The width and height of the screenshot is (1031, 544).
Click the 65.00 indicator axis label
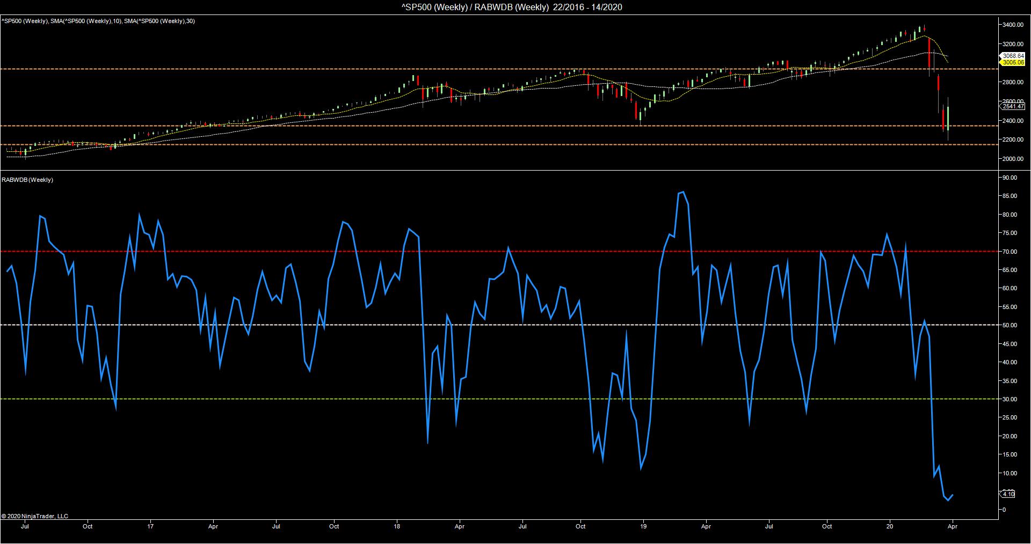[1010, 270]
